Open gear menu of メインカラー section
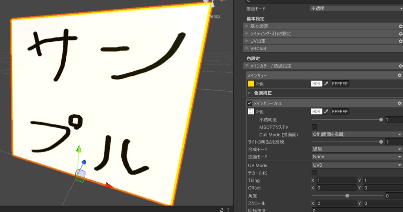 coord(399,75)
